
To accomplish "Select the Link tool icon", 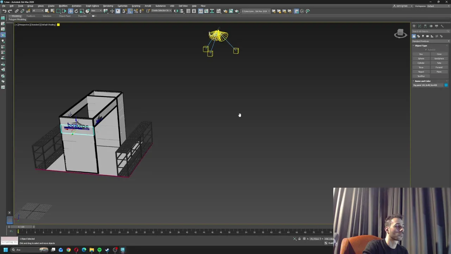I will coord(17,11).
